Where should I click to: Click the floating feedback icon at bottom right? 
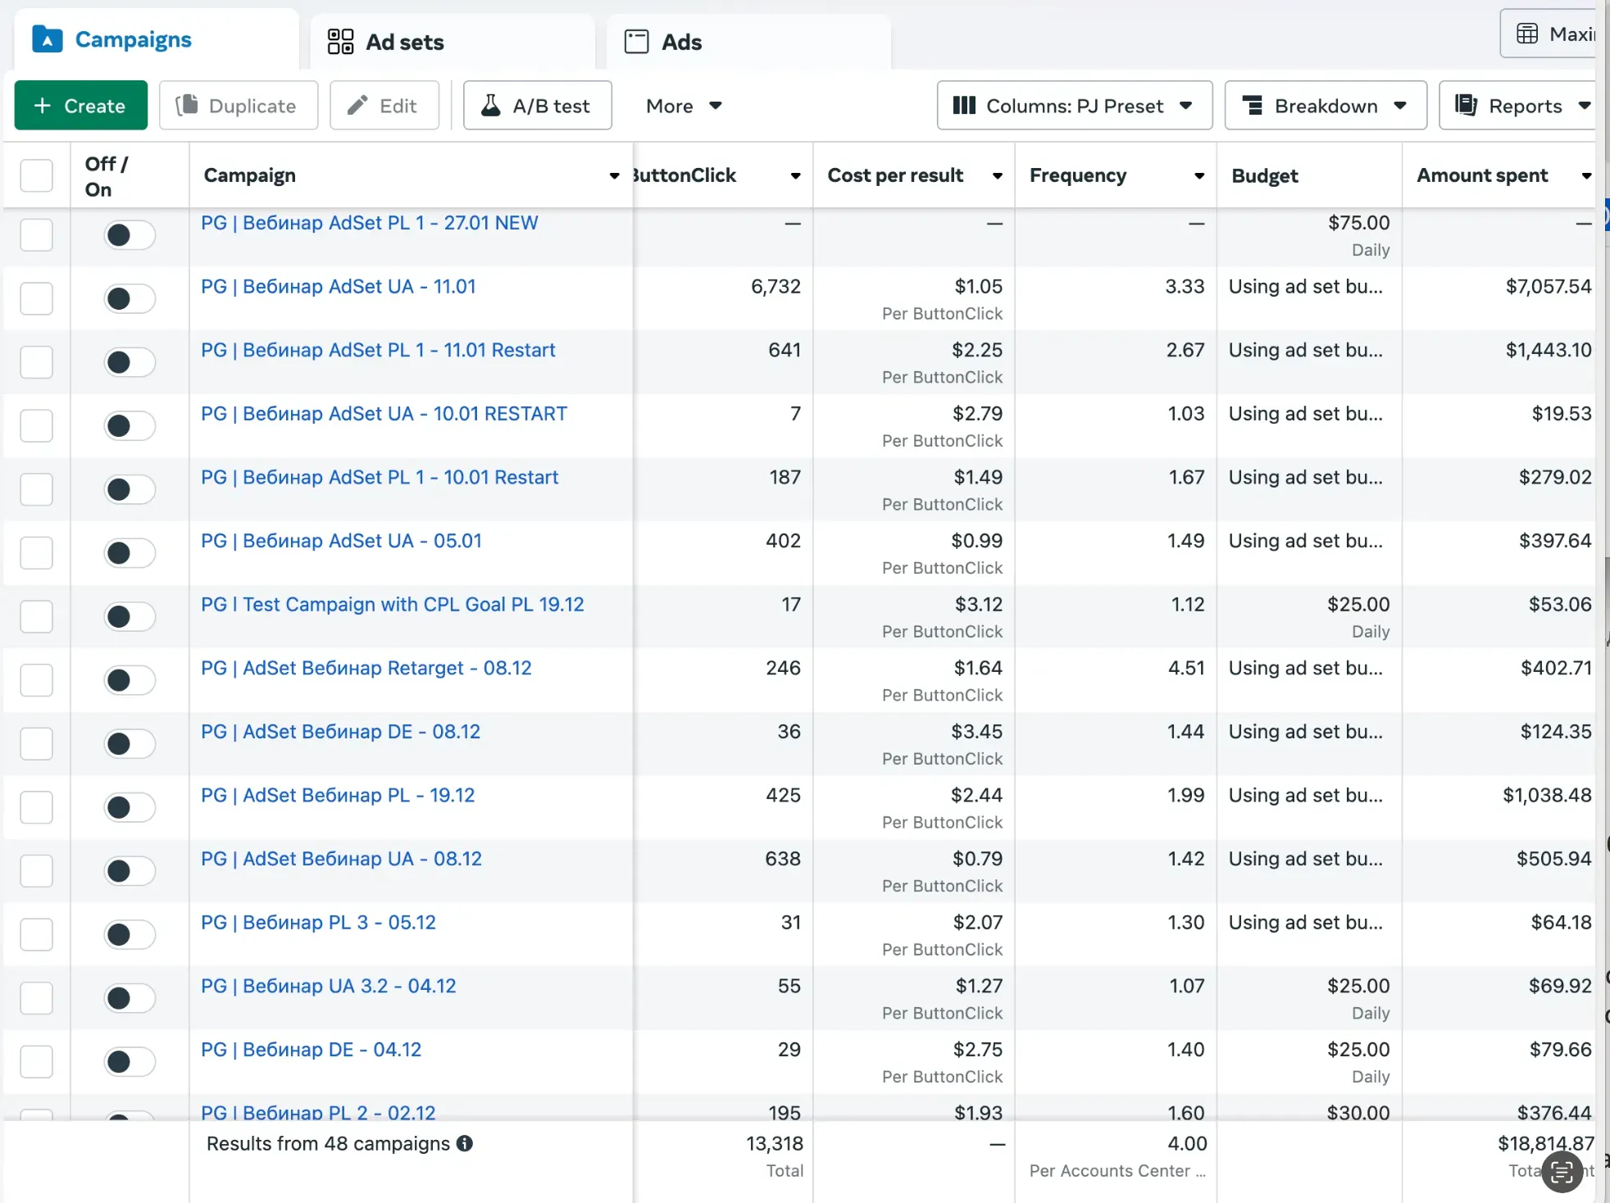[x=1562, y=1172]
